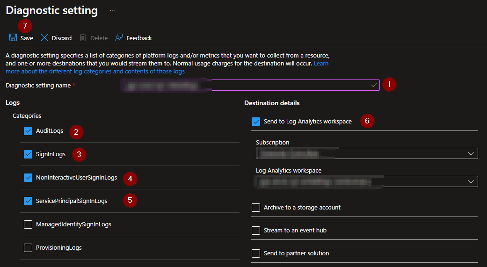
Task: Disable NonInteractiveUserSignInLogs checkbox
Action: click(28, 178)
